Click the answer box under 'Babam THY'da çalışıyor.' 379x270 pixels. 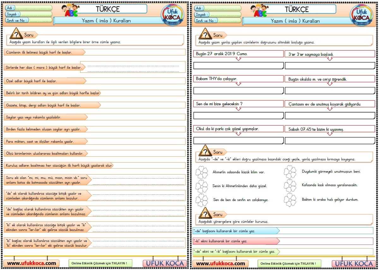(x=239, y=90)
